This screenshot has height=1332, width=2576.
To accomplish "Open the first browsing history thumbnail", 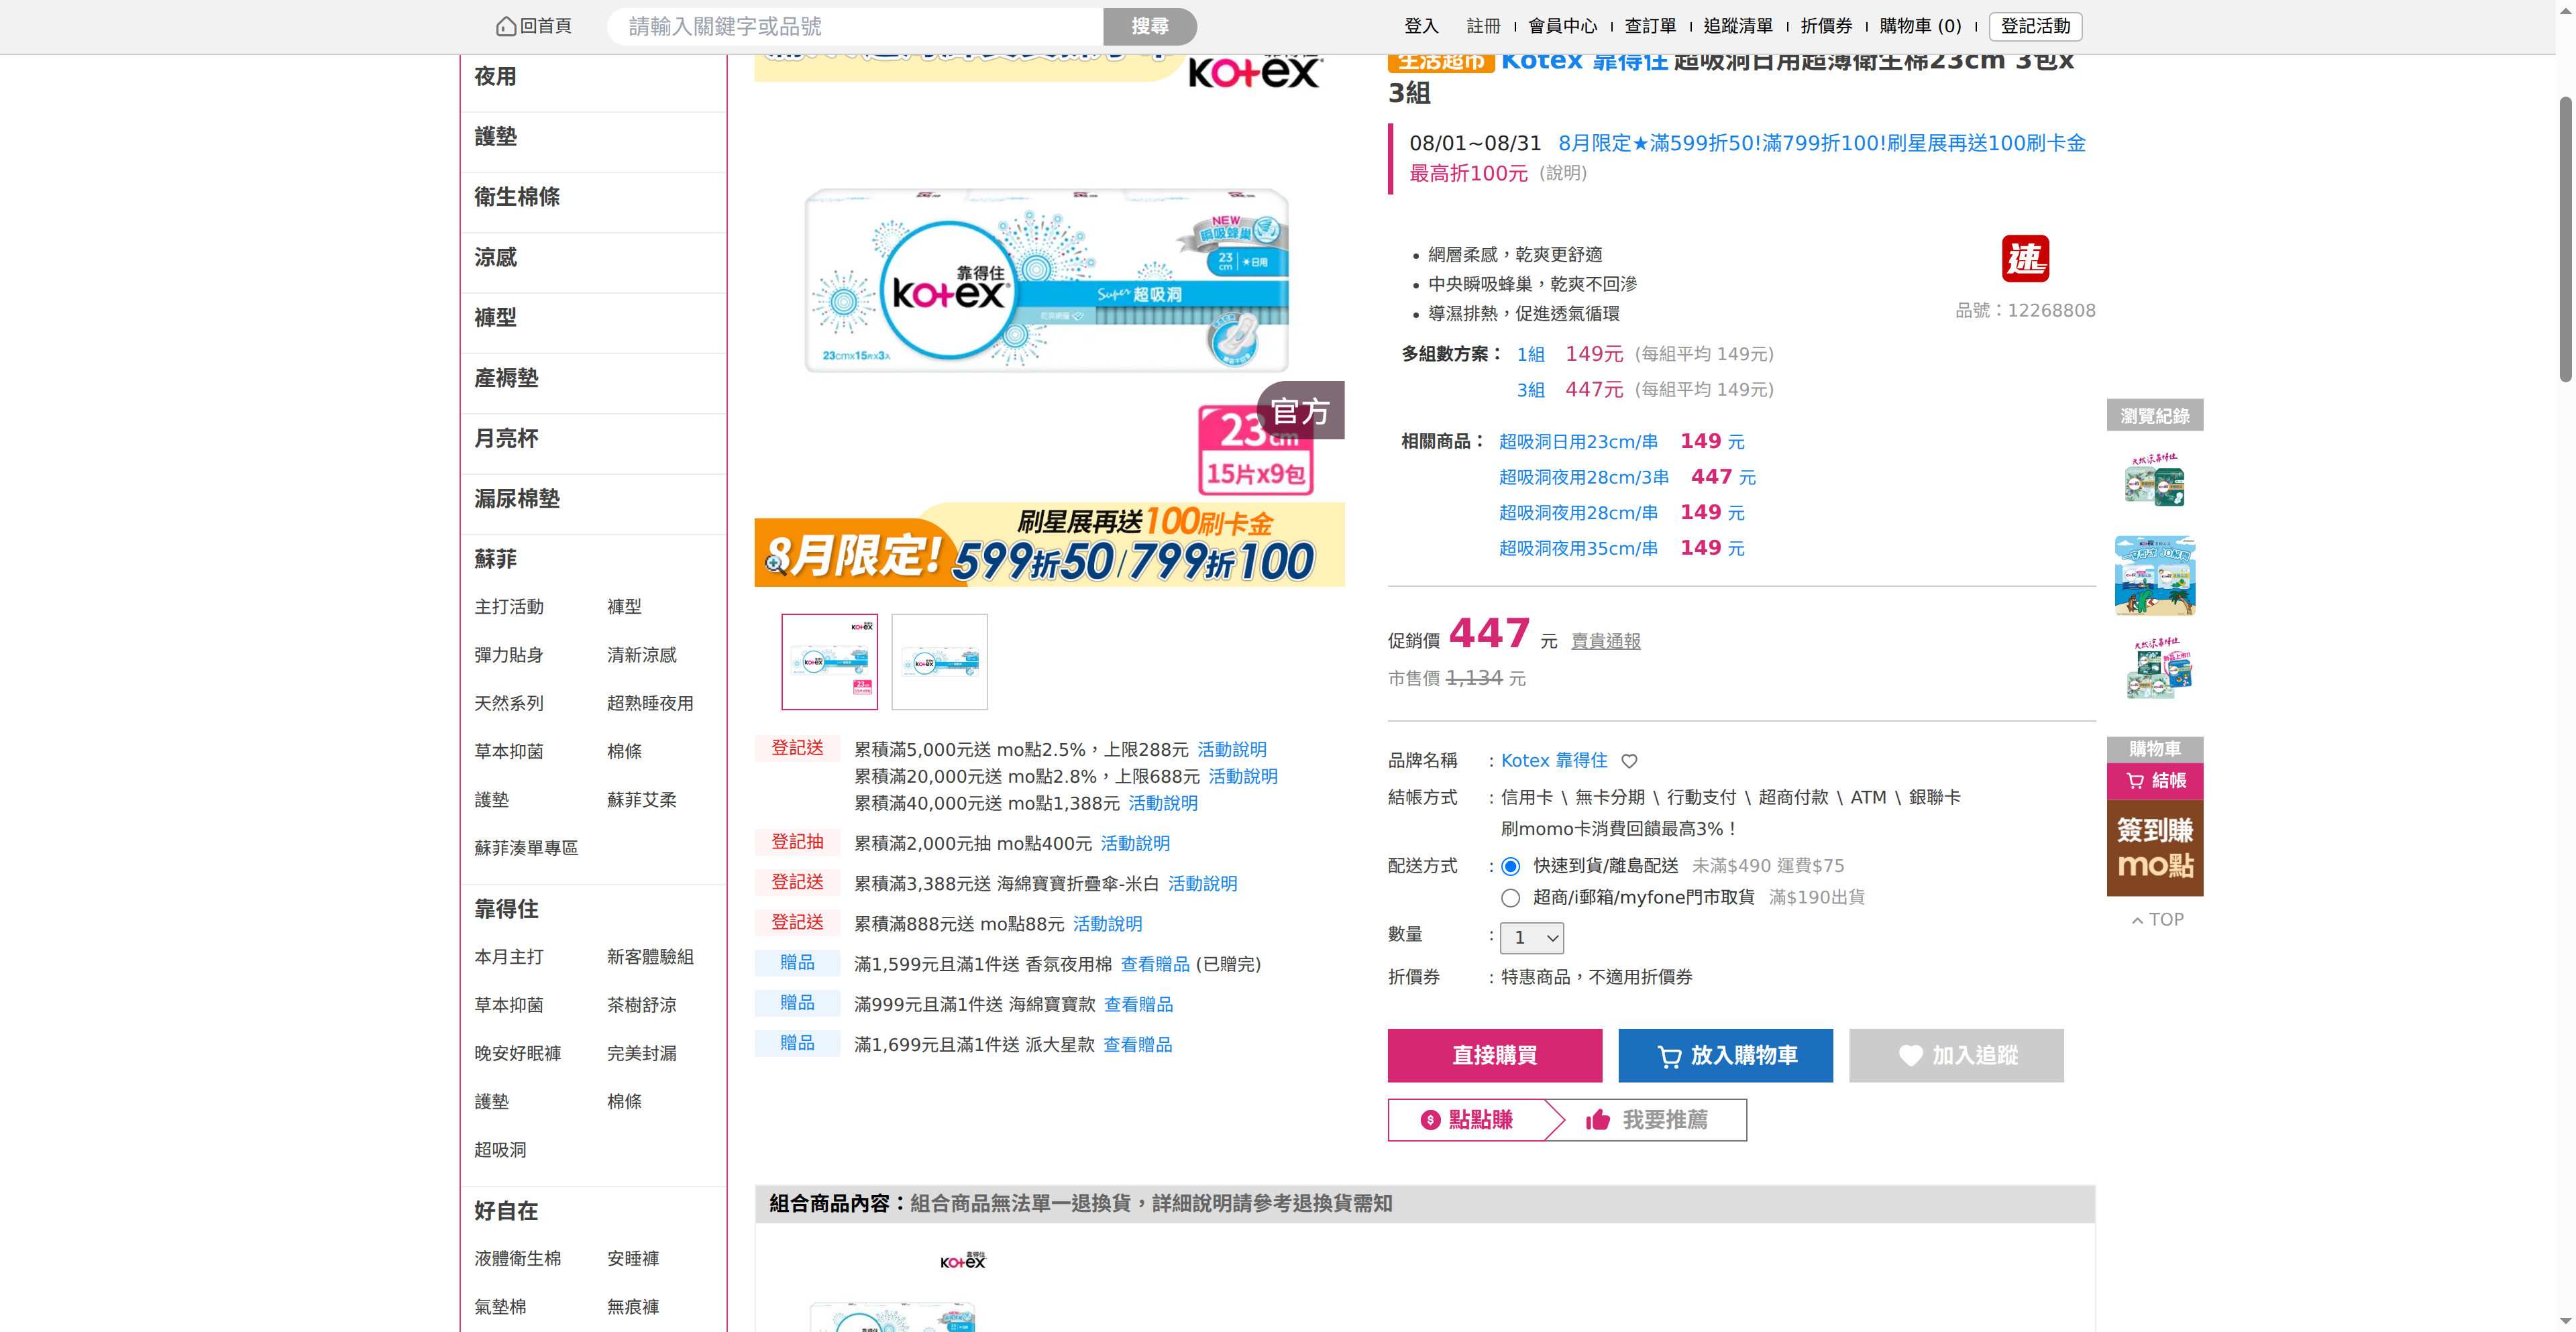I will [x=2155, y=480].
